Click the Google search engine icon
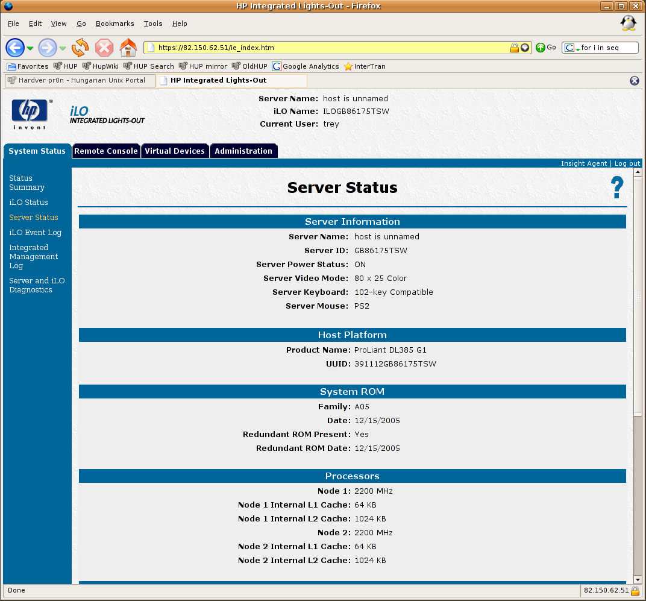The height and width of the screenshot is (601, 646). pyautogui.click(x=569, y=48)
